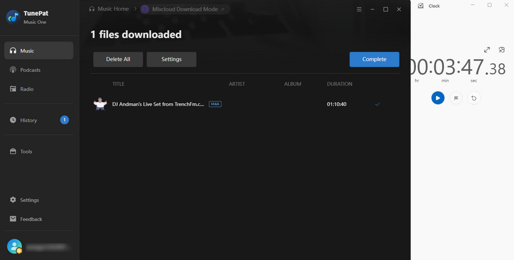The height and width of the screenshot is (260, 514).
Task: Open the user account avatar
Action: click(15, 247)
